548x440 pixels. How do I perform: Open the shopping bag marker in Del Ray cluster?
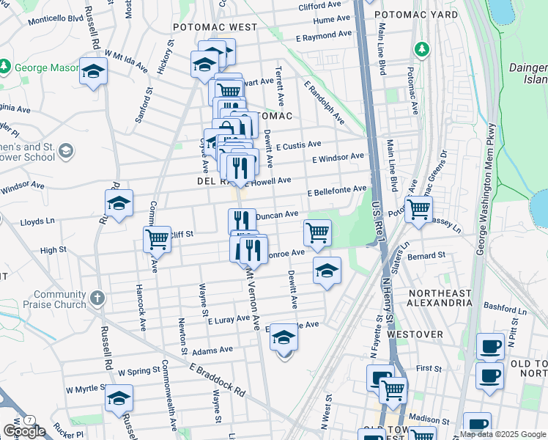click(x=226, y=128)
